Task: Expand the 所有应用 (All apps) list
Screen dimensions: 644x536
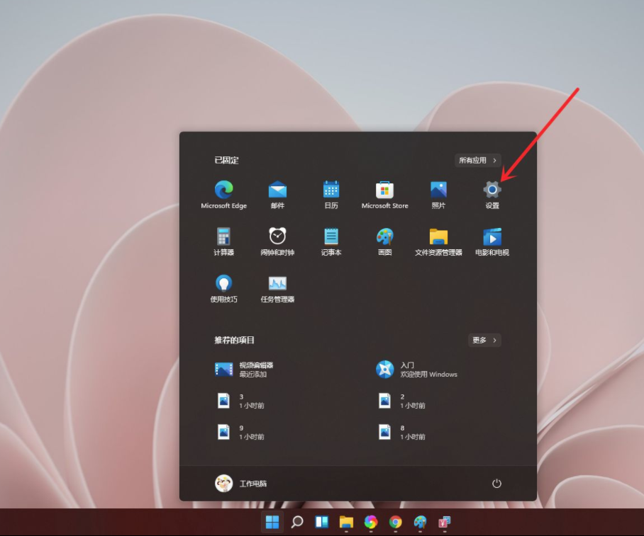Action: pos(477,160)
